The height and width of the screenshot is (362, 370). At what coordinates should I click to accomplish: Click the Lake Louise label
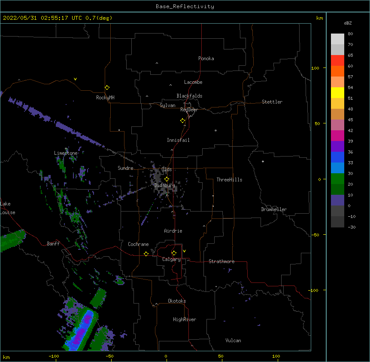tap(8, 208)
